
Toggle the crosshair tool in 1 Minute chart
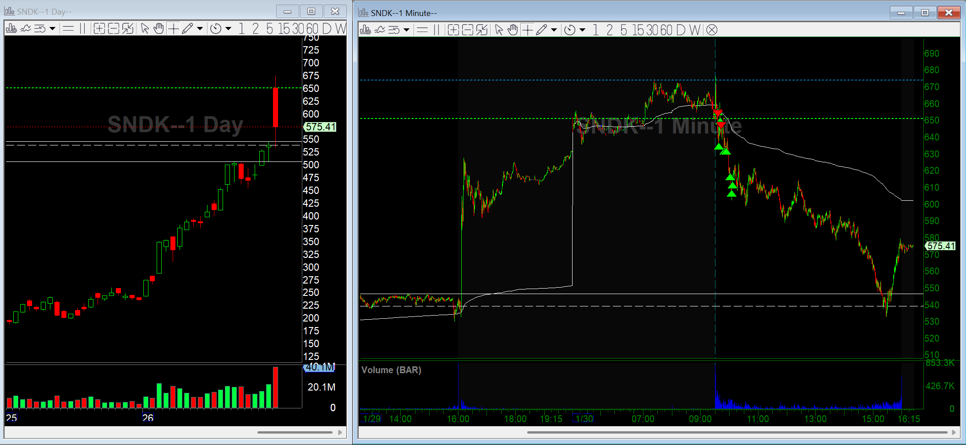coord(527,30)
